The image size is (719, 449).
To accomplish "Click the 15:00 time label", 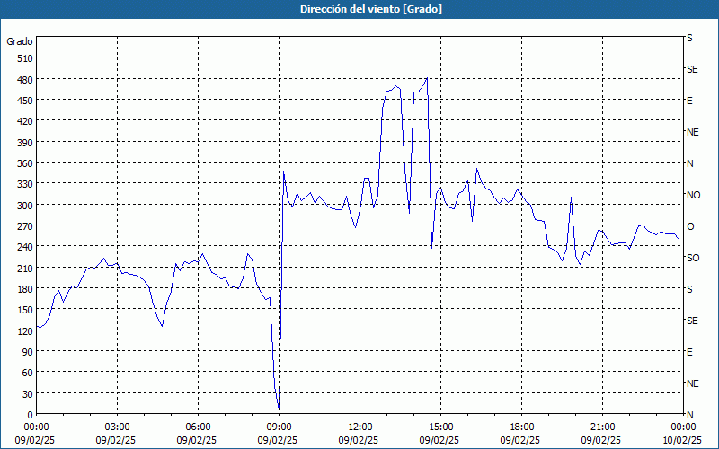I will coord(440,427).
